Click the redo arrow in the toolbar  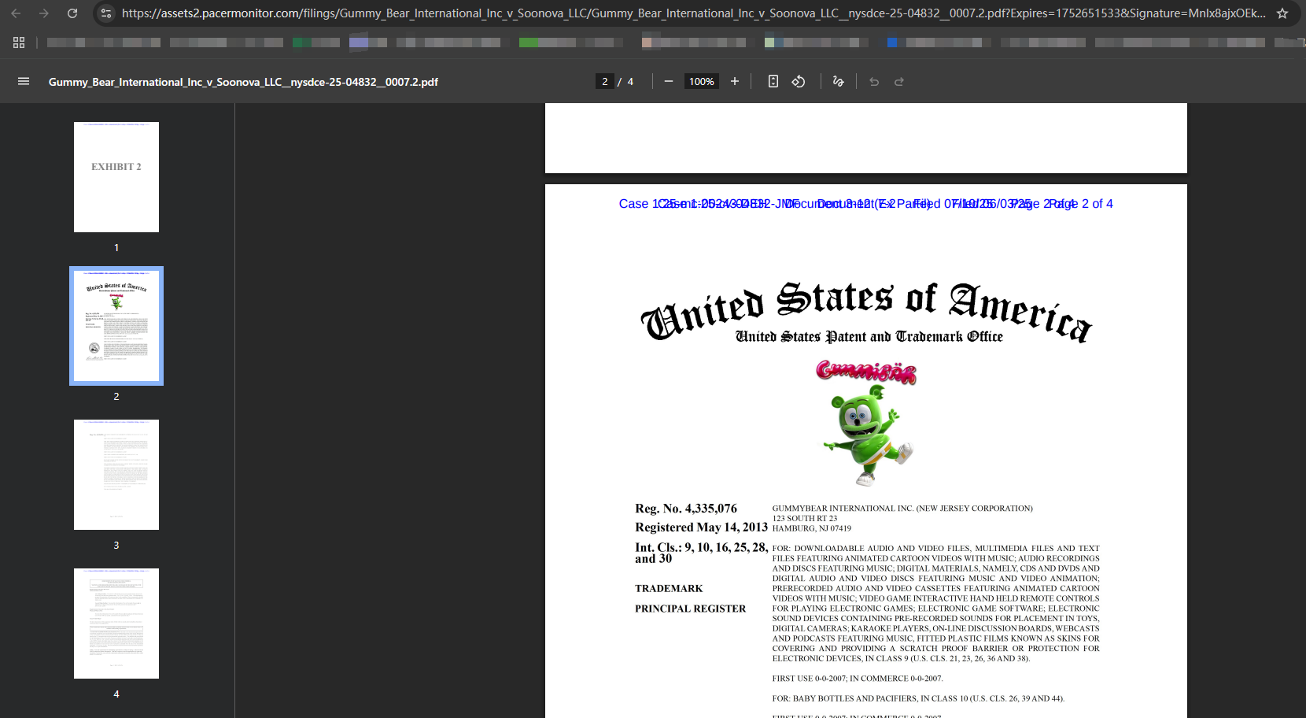click(x=899, y=81)
